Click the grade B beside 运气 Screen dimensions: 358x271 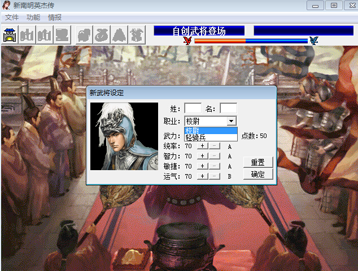(230, 176)
